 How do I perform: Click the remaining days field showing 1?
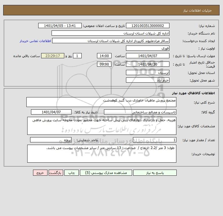click(77, 56)
